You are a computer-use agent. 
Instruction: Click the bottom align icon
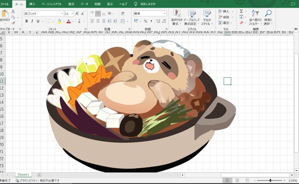point(104,13)
